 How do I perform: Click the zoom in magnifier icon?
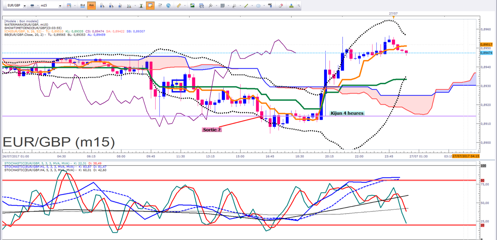pos(102,6)
